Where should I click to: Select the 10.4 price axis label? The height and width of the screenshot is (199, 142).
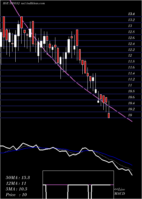click(x=131, y=103)
